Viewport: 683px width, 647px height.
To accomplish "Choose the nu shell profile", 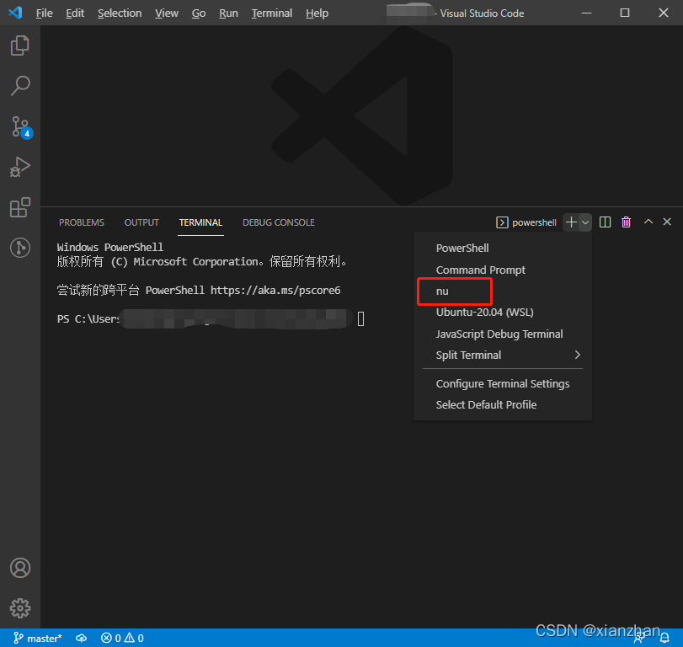I will [502, 291].
